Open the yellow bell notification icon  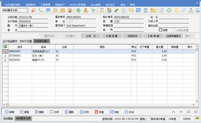[x=176, y=10]
